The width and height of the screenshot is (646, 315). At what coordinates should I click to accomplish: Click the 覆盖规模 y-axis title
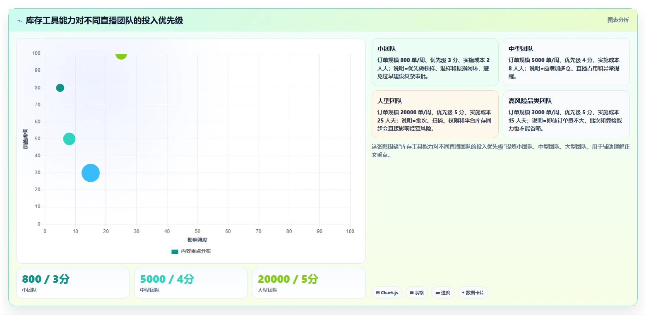(26, 139)
